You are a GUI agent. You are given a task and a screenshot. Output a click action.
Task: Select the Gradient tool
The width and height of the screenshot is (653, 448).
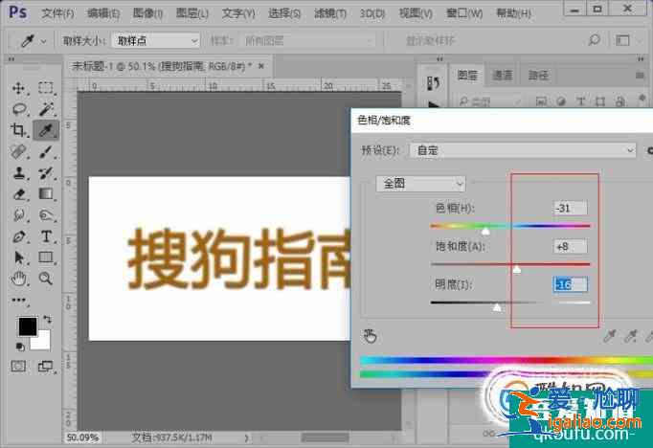coord(46,194)
